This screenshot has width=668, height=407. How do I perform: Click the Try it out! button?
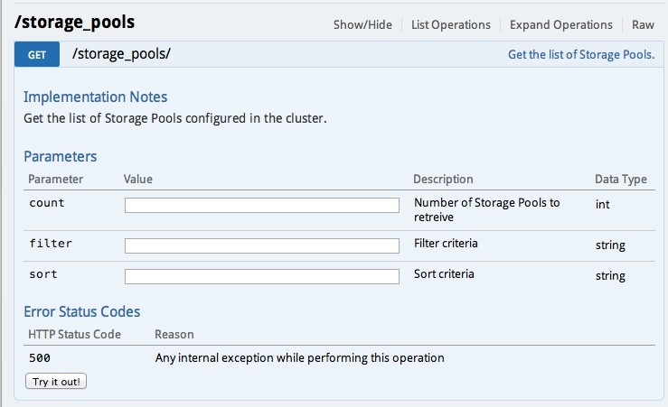[x=56, y=381]
